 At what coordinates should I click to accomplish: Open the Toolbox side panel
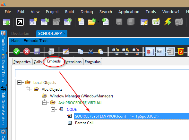coord(4,41)
